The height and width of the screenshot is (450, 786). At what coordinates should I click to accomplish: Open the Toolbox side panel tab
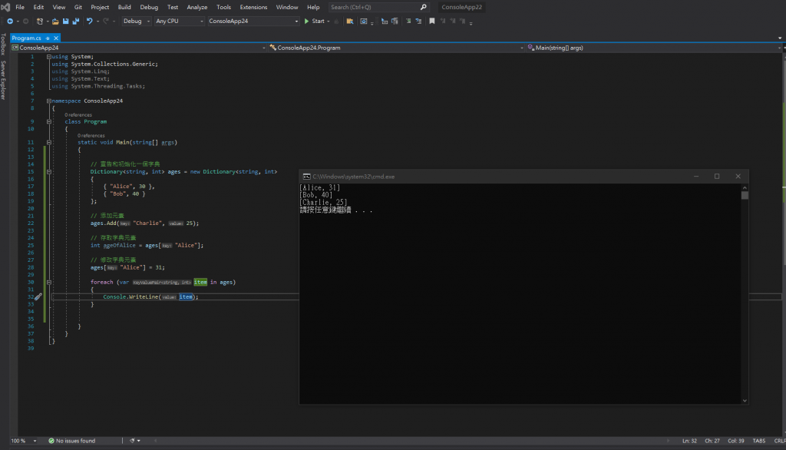click(x=4, y=44)
